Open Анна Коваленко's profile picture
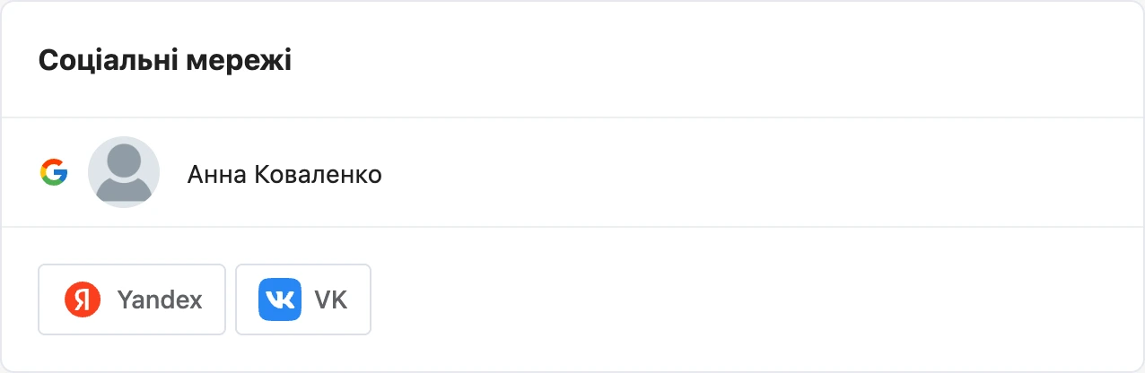Screen dimensions: 1145x373 124,172
